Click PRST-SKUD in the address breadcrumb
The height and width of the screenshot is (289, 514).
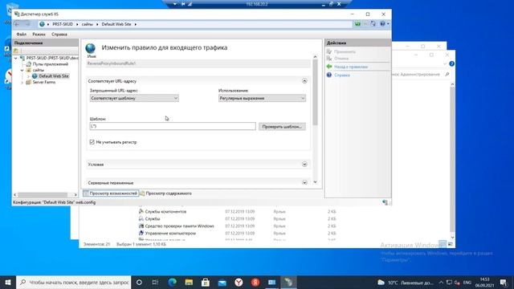click(63, 24)
